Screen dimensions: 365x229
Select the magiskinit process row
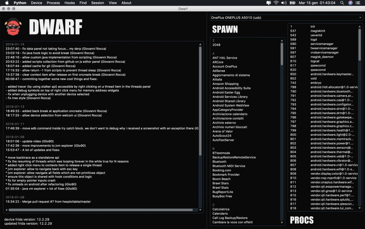[323, 31]
